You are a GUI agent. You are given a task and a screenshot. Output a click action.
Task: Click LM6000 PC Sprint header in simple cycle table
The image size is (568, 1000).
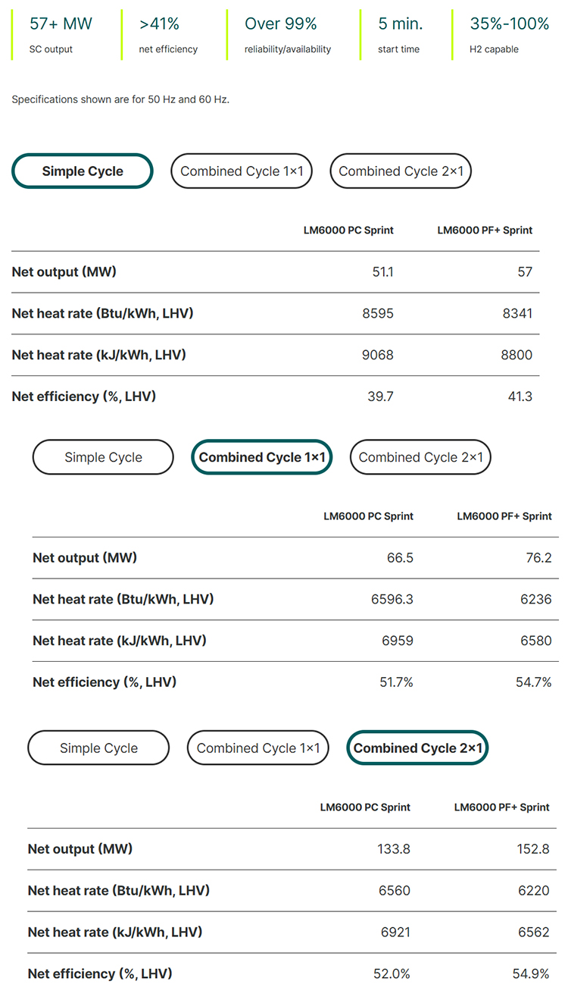coord(348,230)
